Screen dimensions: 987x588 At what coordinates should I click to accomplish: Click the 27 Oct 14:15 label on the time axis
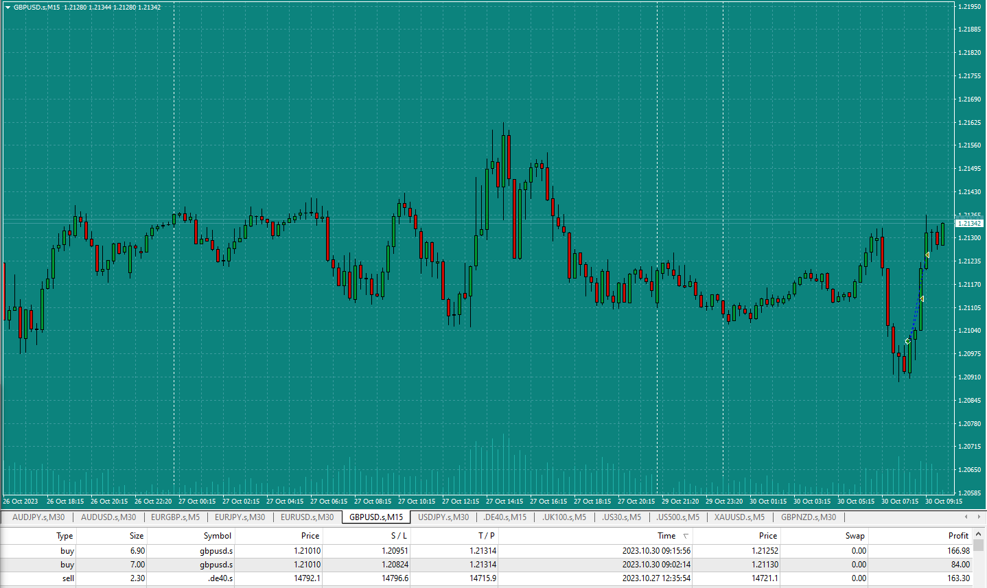click(504, 502)
